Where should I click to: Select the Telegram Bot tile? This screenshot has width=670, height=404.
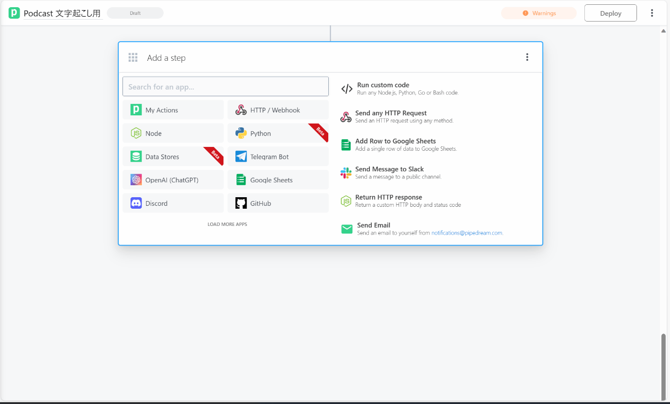click(278, 157)
